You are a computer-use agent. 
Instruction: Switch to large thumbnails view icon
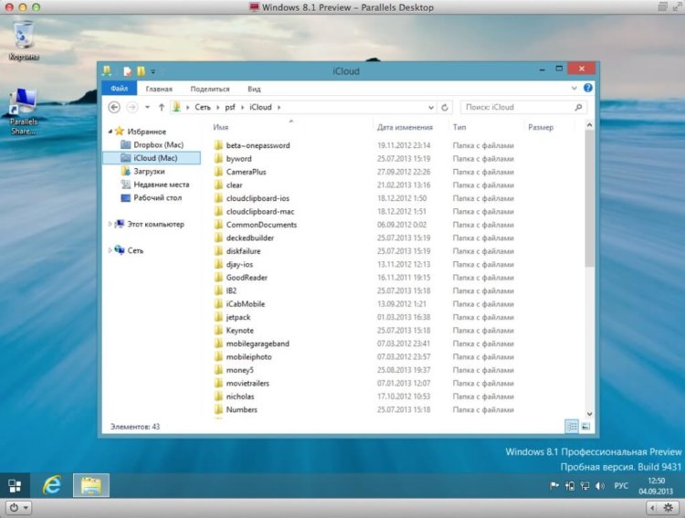click(585, 427)
